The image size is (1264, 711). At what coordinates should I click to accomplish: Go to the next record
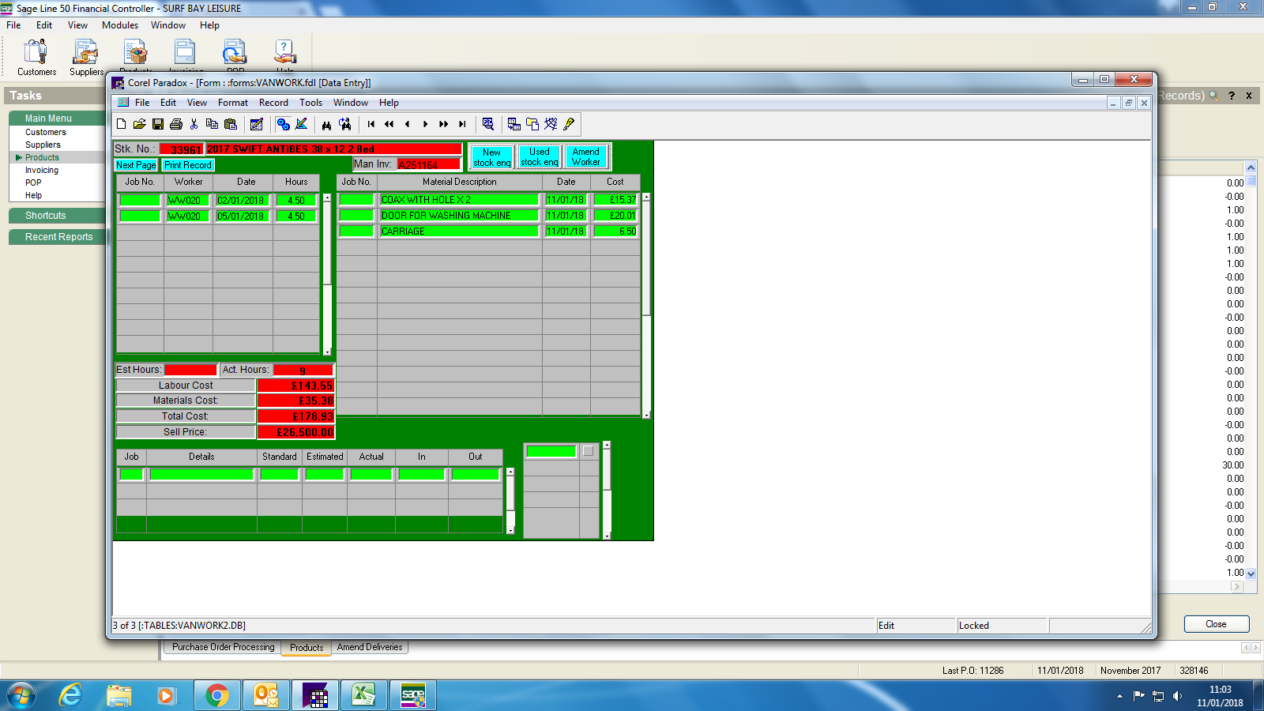[x=426, y=124]
